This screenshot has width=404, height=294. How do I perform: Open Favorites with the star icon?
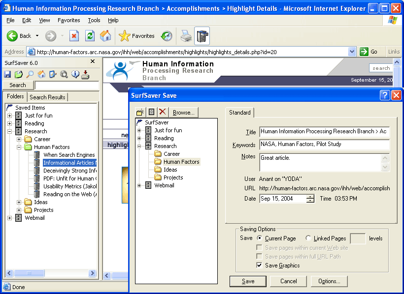(125, 36)
